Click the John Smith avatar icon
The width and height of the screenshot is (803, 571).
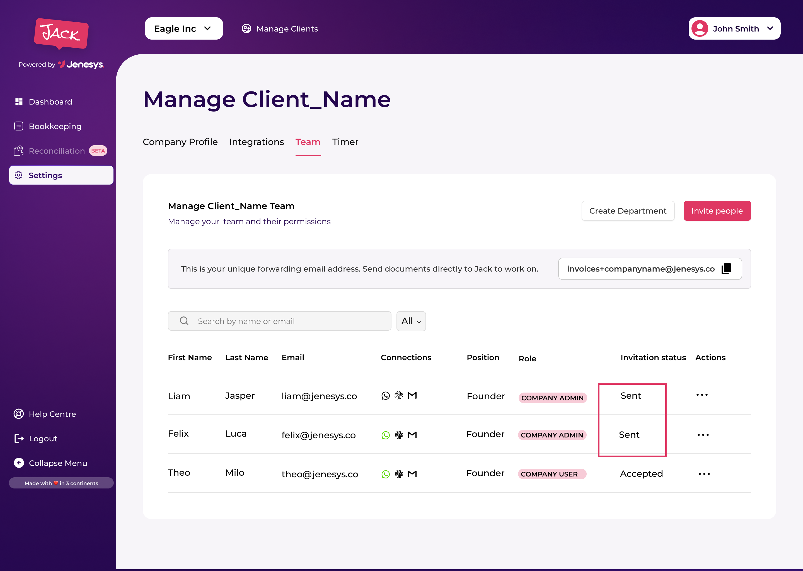click(700, 28)
